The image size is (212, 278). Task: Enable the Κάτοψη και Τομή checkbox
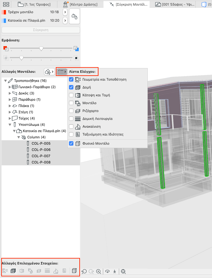click(71, 95)
